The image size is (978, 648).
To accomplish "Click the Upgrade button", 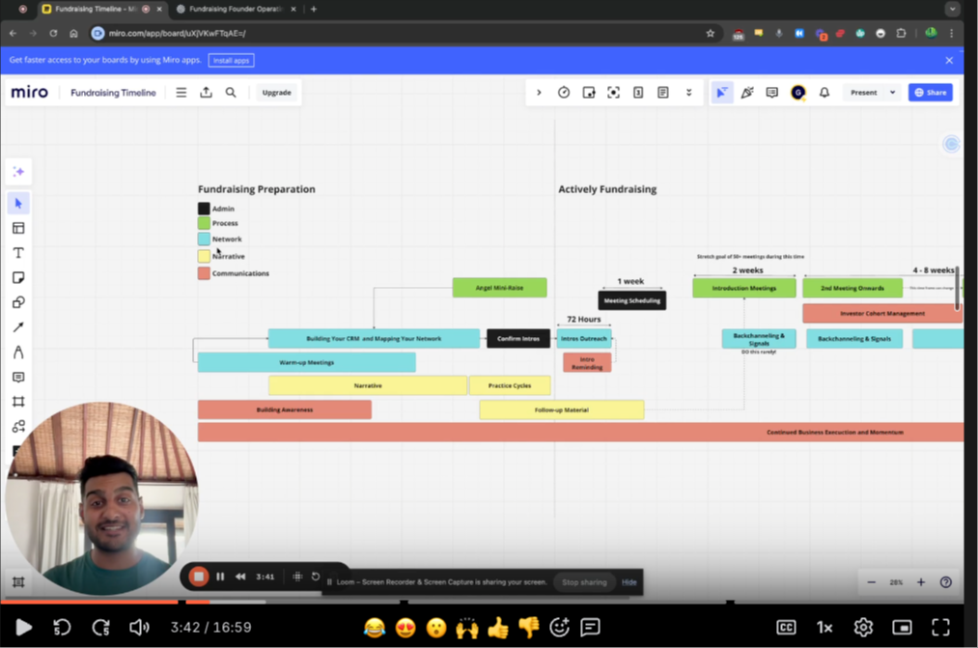I will tap(276, 93).
